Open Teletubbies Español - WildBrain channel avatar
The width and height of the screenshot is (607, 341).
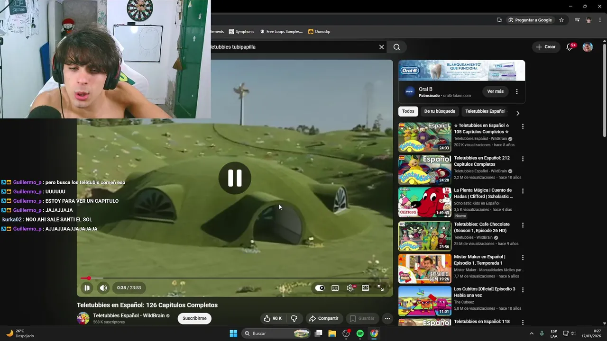coord(83,318)
